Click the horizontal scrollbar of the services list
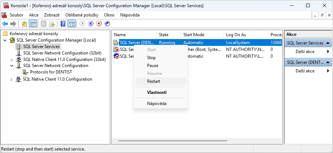This screenshot has width=333, height=153. 173,141
